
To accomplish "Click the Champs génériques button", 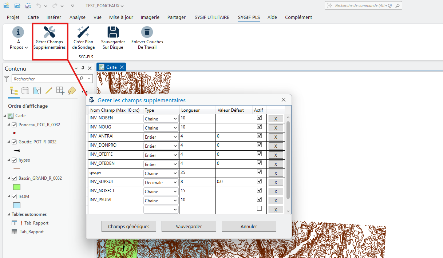I will point(128,226).
